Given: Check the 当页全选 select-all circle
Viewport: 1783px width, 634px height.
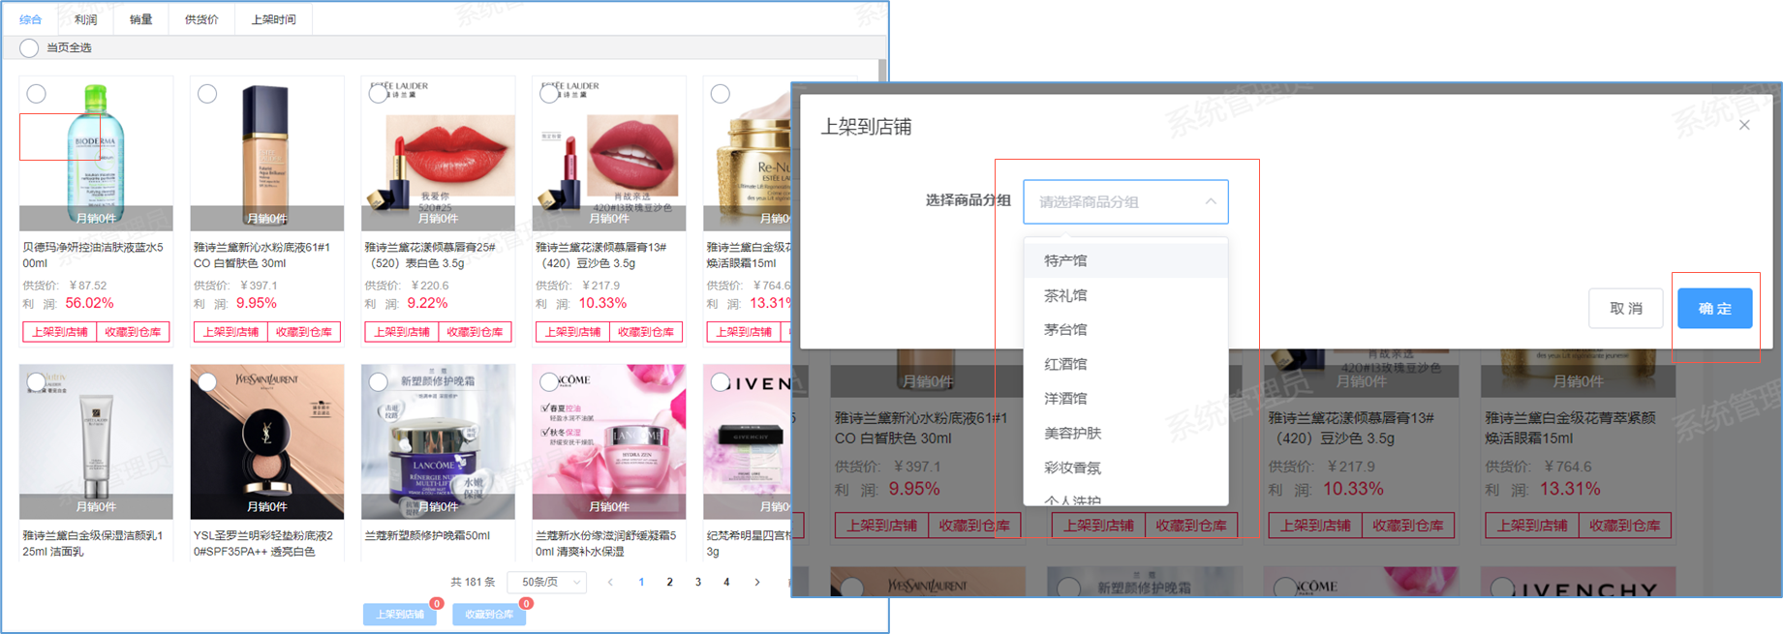Looking at the screenshot, I should coord(29,47).
